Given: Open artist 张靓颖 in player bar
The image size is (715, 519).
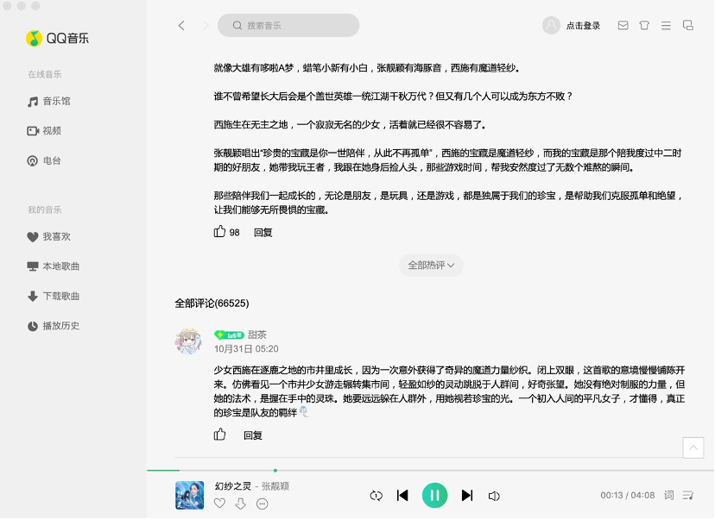Looking at the screenshot, I should [275, 486].
